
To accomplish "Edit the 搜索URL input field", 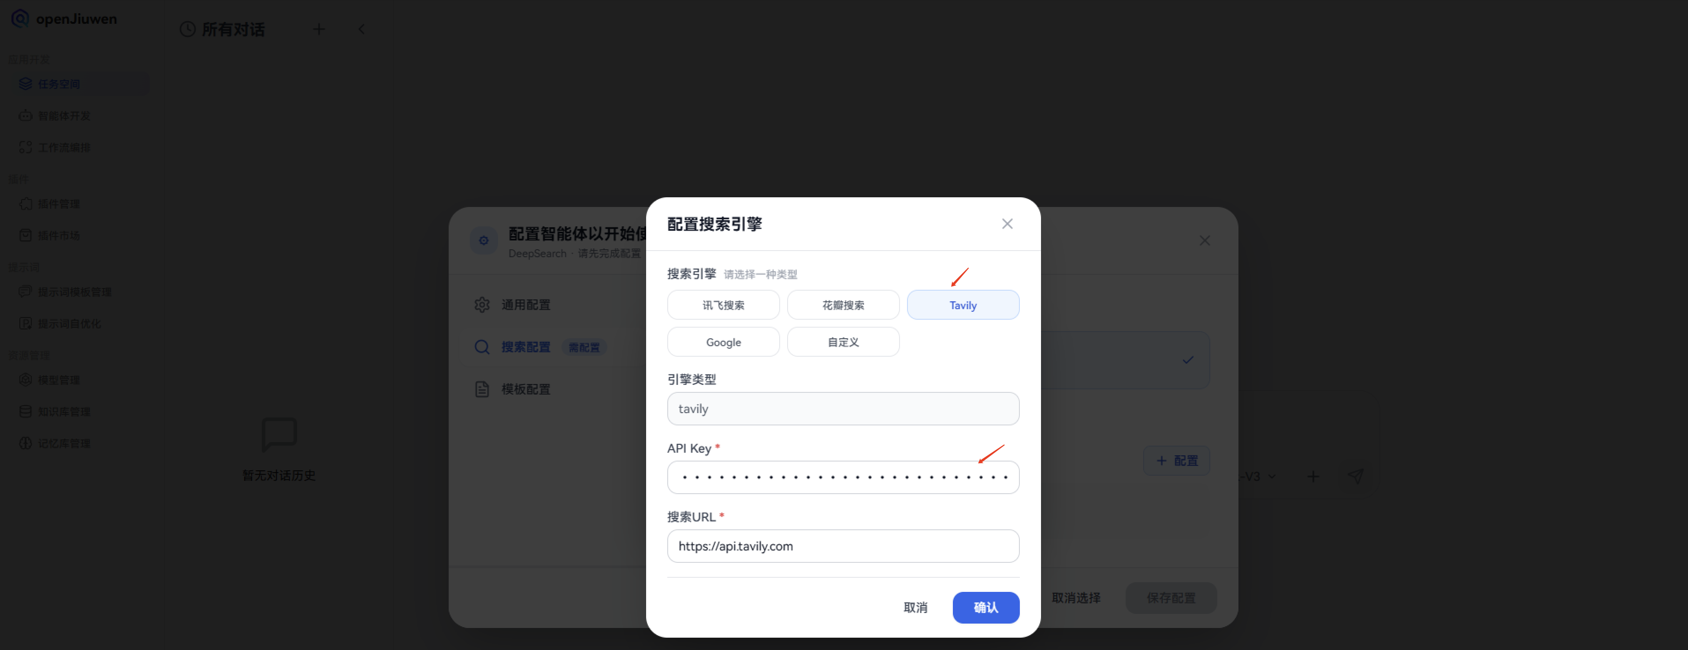I will tap(843, 546).
